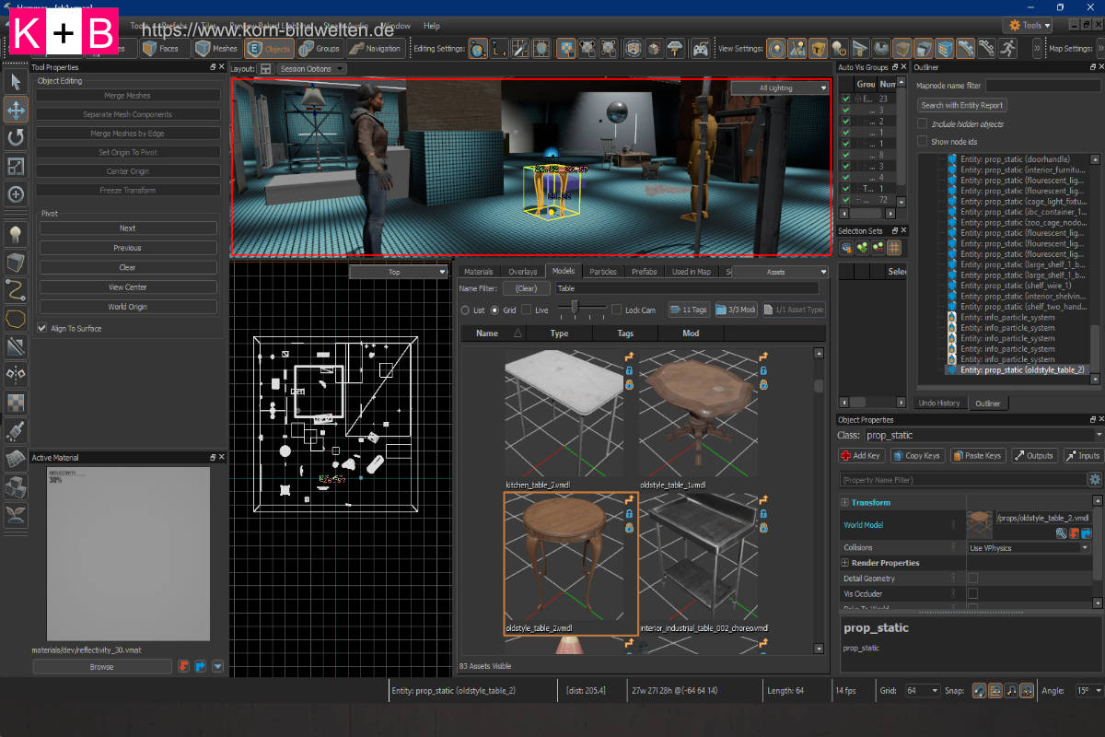Click the red arrow icon in Active Material panel

click(183, 666)
